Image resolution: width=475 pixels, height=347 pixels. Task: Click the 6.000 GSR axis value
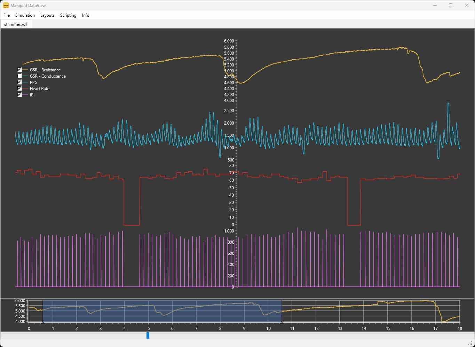point(229,41)
